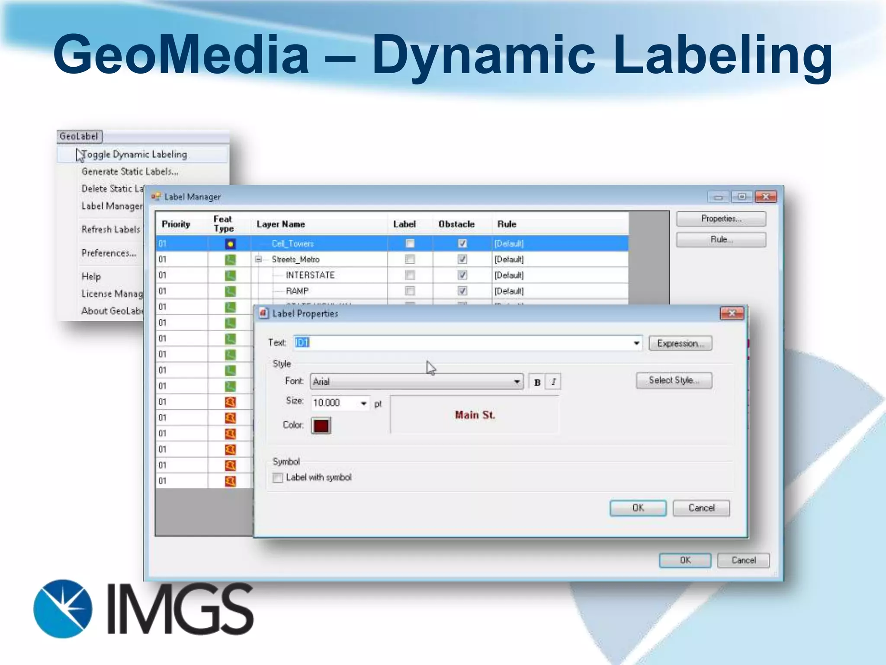
Task: Confirm Label Properties with OK
Action: (x=638, y=508)
